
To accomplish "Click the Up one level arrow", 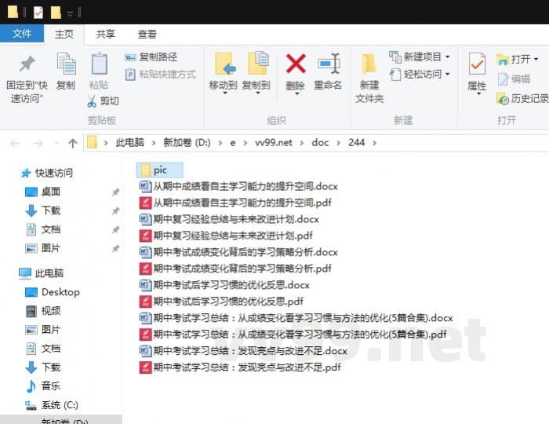I will pyautogui.click(x=72, y=144).
